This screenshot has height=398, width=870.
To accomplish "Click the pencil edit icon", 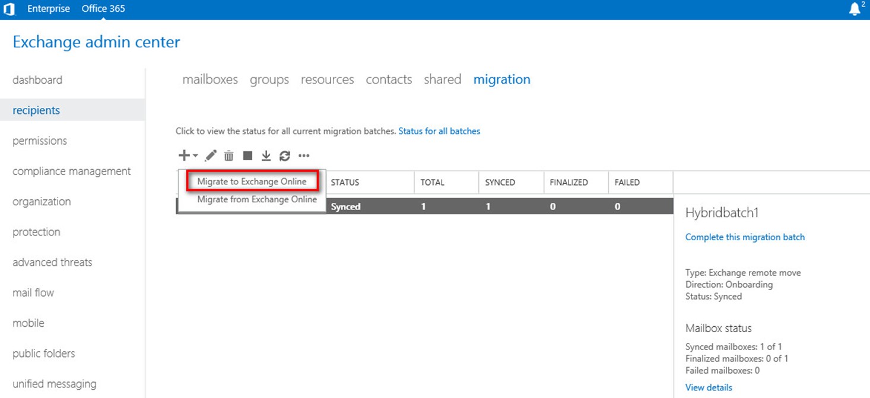I will [211, 155].
